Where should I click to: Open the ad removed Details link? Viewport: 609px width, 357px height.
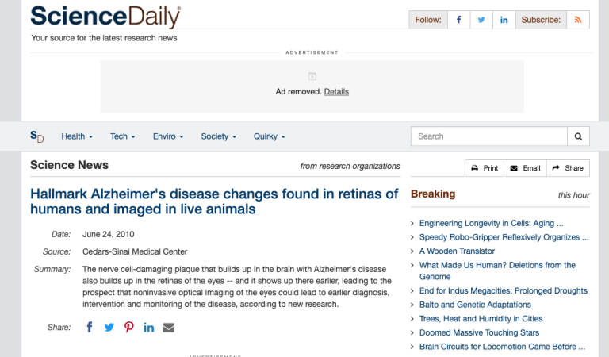[x=336, y=91]
